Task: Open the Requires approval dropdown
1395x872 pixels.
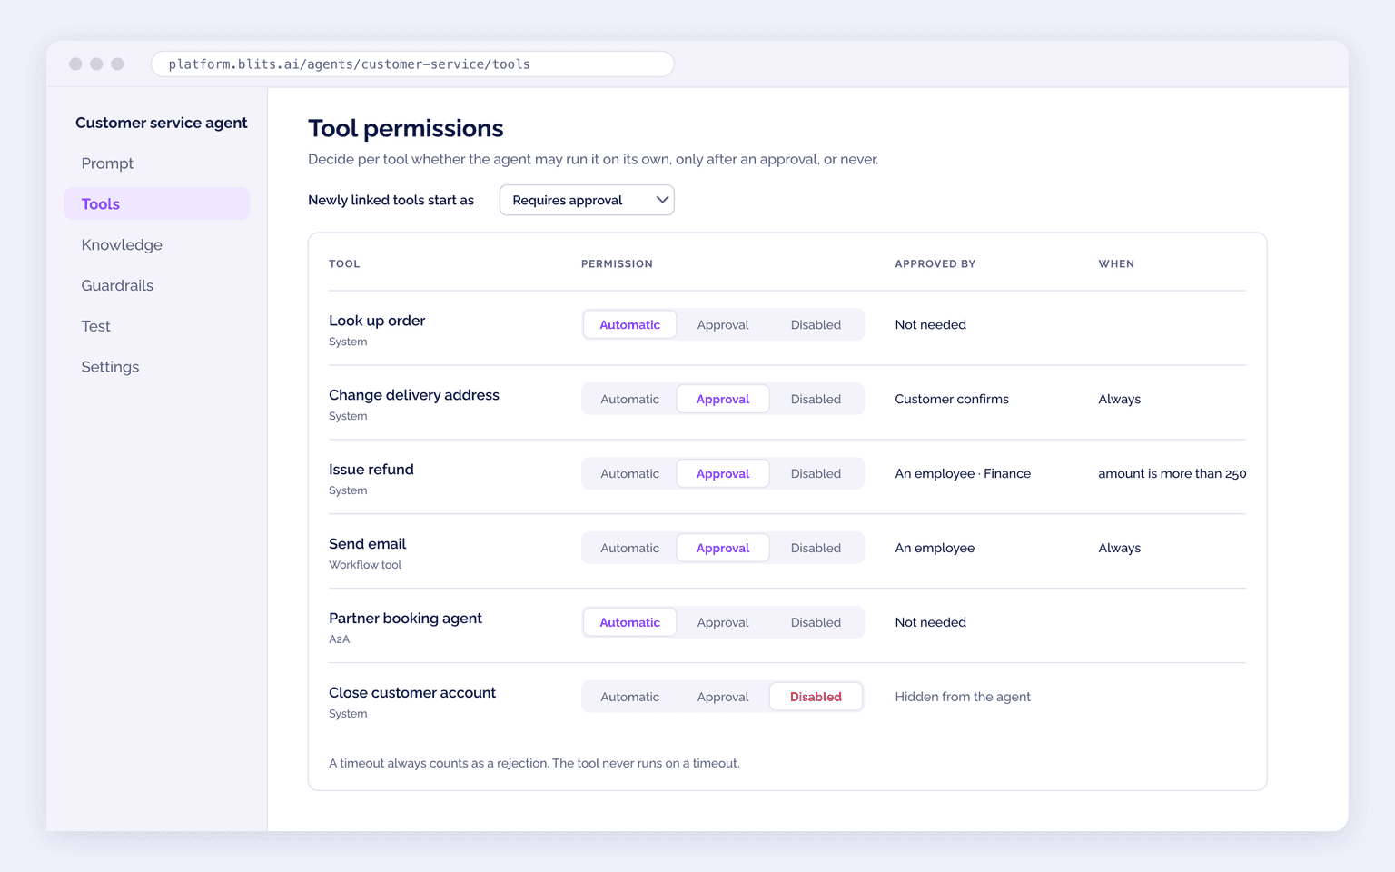Action: tap(587, 200)
